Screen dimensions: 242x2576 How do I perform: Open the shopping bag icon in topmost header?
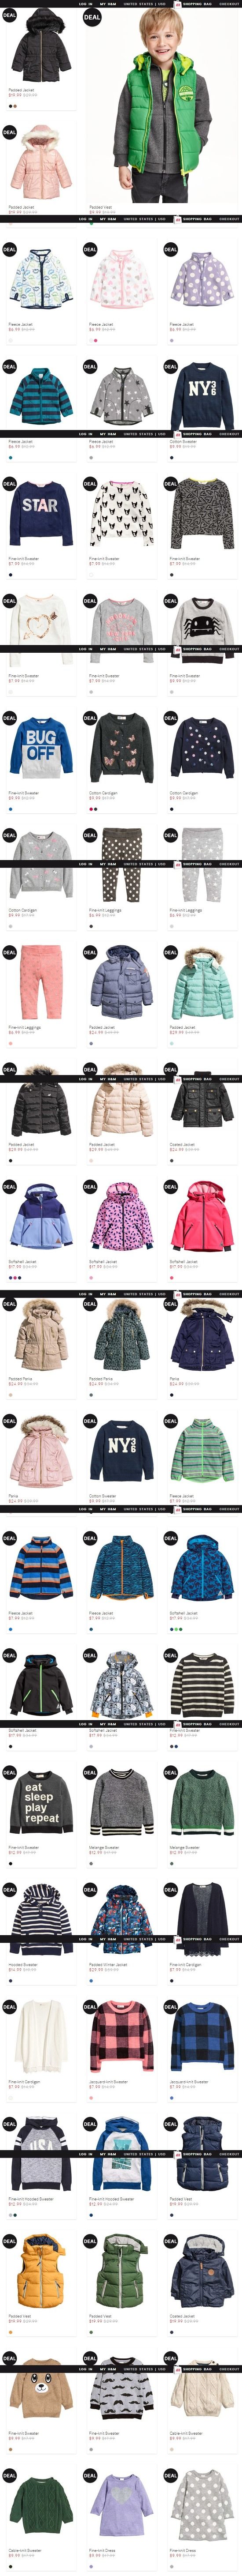[x=177, y=4]
